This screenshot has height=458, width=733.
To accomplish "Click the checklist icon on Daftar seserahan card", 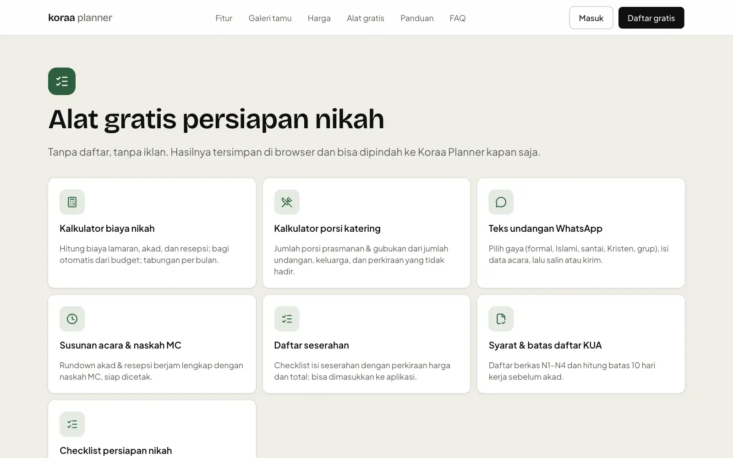I will point(287,319).
